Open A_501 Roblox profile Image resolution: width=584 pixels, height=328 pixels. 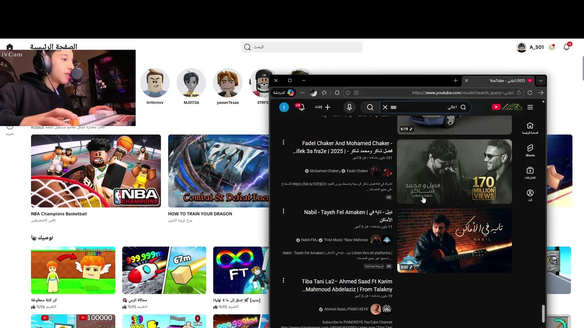pyautogui.click(x=530, y=47)
